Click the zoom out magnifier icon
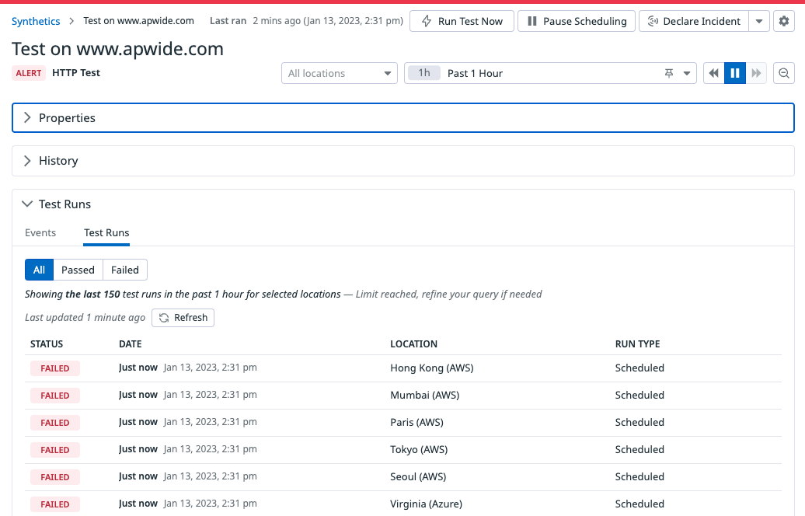This screenshot has height=516, width=805. pos(784,73)
